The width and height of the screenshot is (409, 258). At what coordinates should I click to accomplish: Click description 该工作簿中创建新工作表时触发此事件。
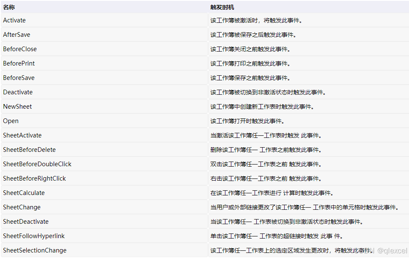[262, 107]
